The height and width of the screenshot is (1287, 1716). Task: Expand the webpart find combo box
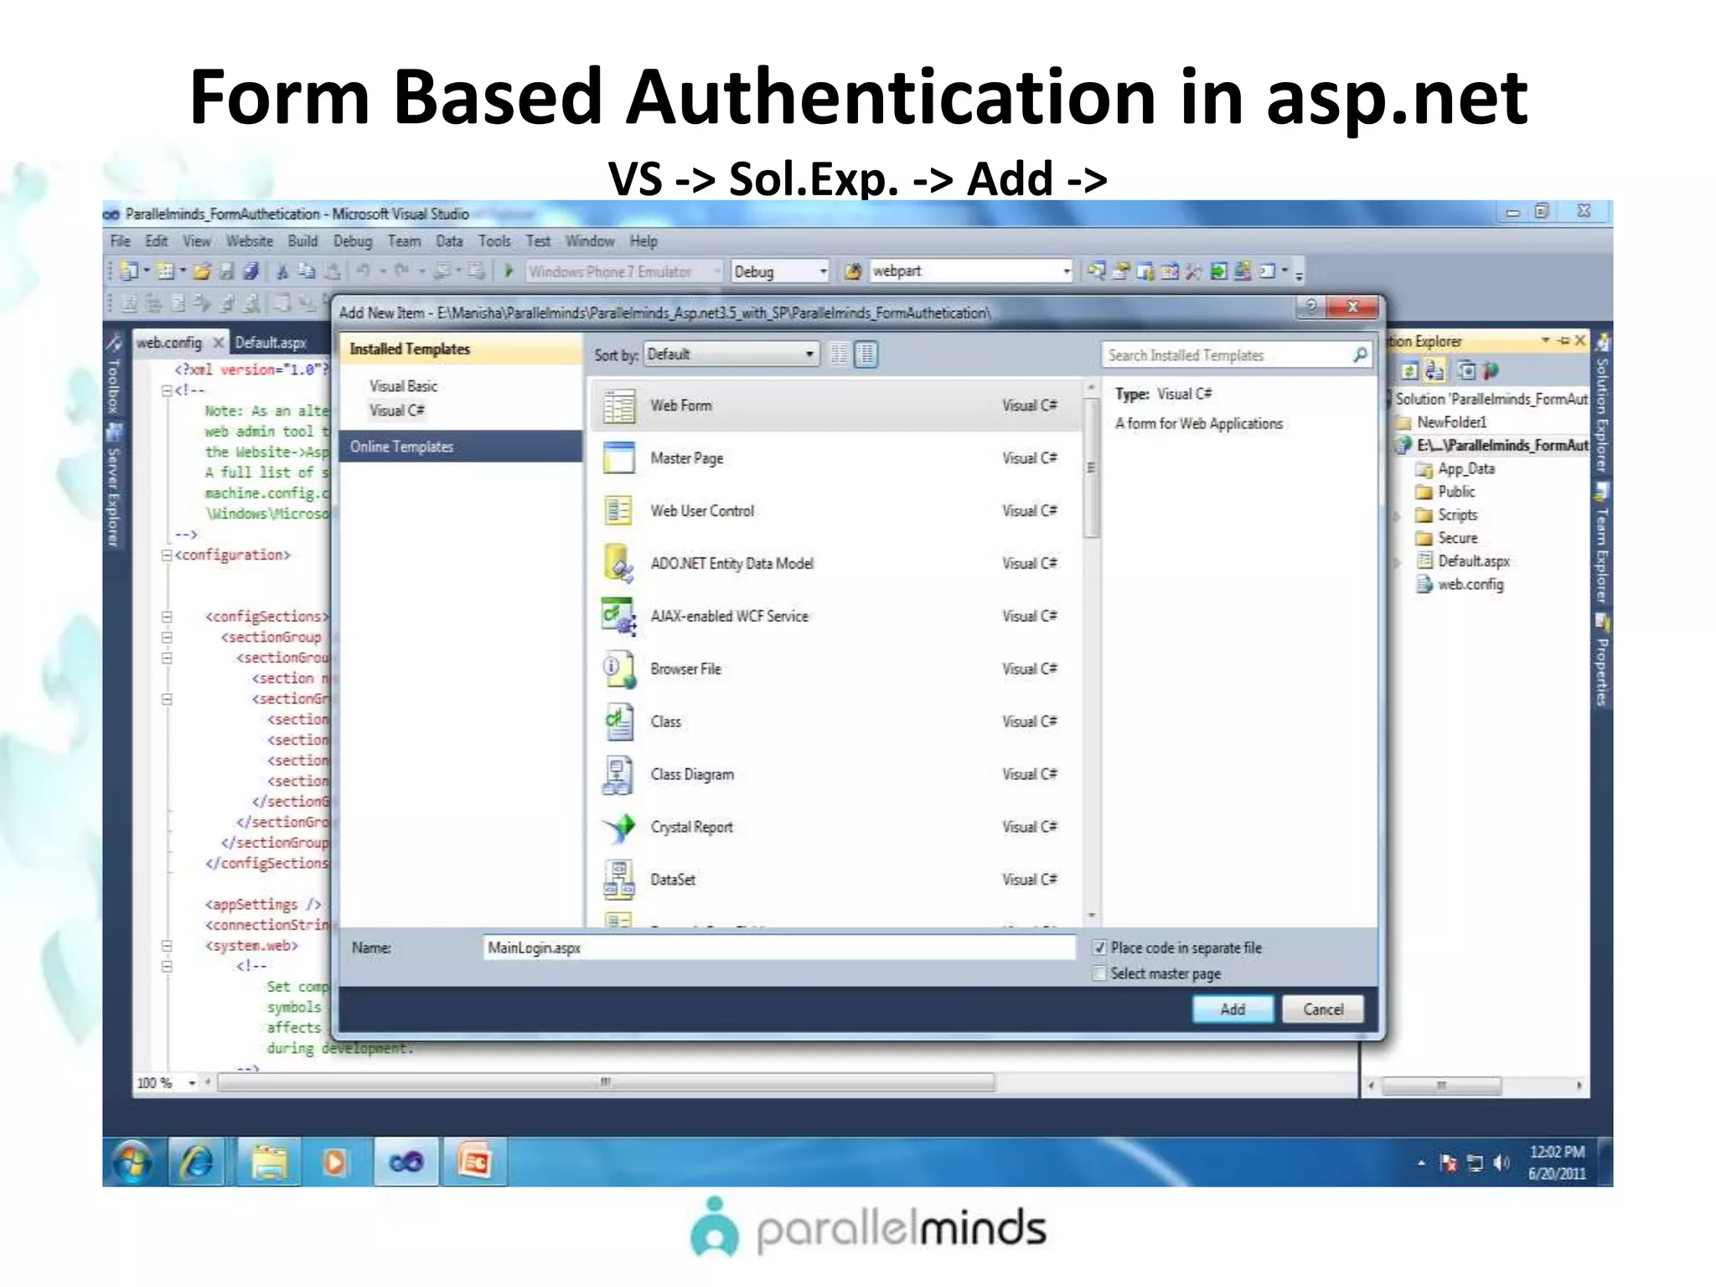pos(1066,271)
